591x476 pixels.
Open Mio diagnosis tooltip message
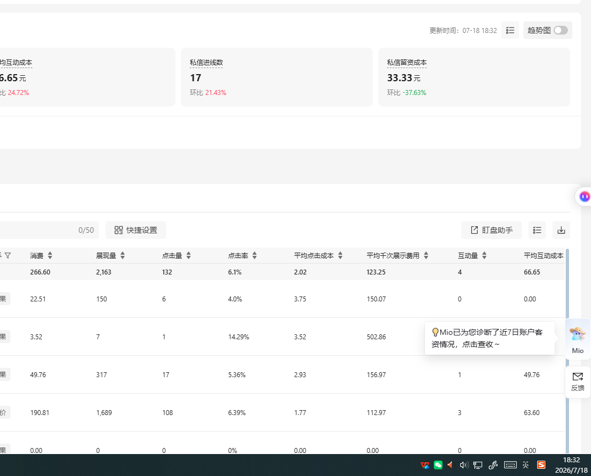(489, 338)
